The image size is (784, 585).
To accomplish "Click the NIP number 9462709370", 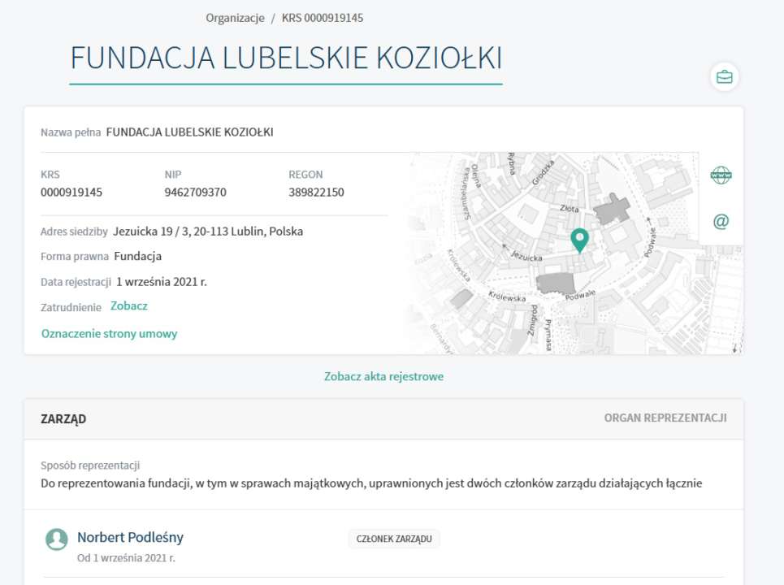I will pos(195,193).
